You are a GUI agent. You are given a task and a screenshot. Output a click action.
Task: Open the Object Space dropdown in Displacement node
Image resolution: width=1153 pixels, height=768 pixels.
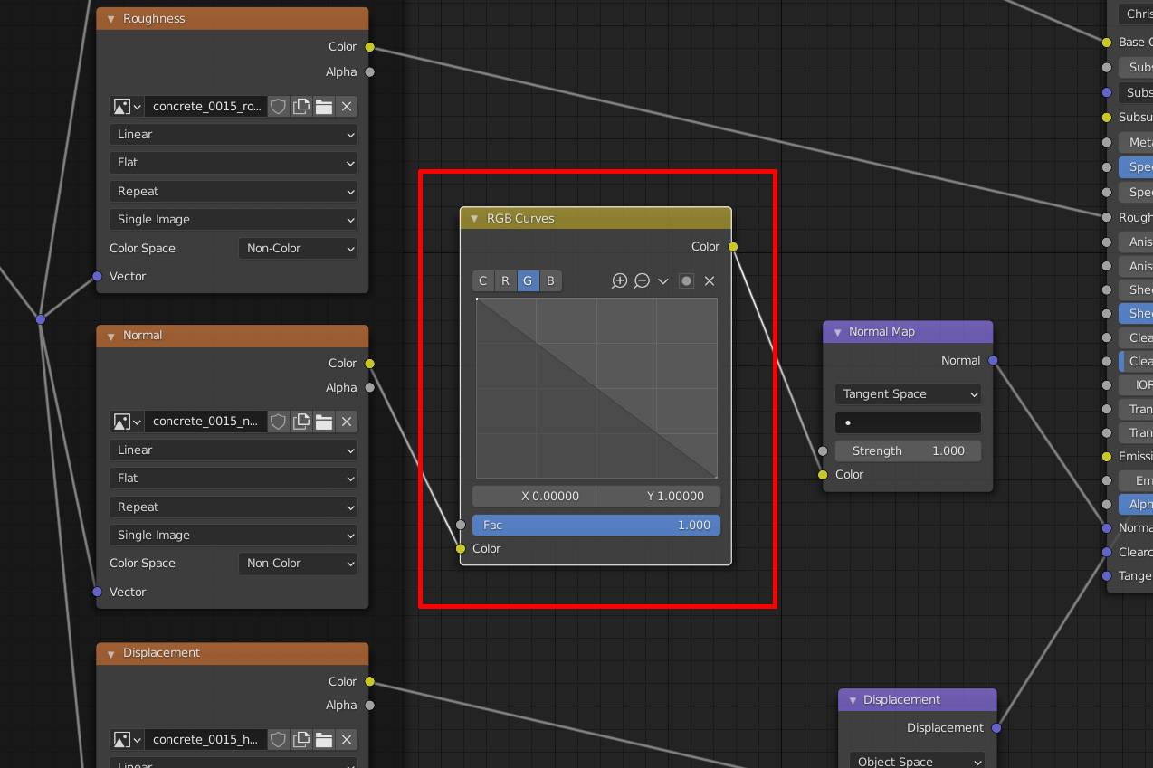[917, 762]
